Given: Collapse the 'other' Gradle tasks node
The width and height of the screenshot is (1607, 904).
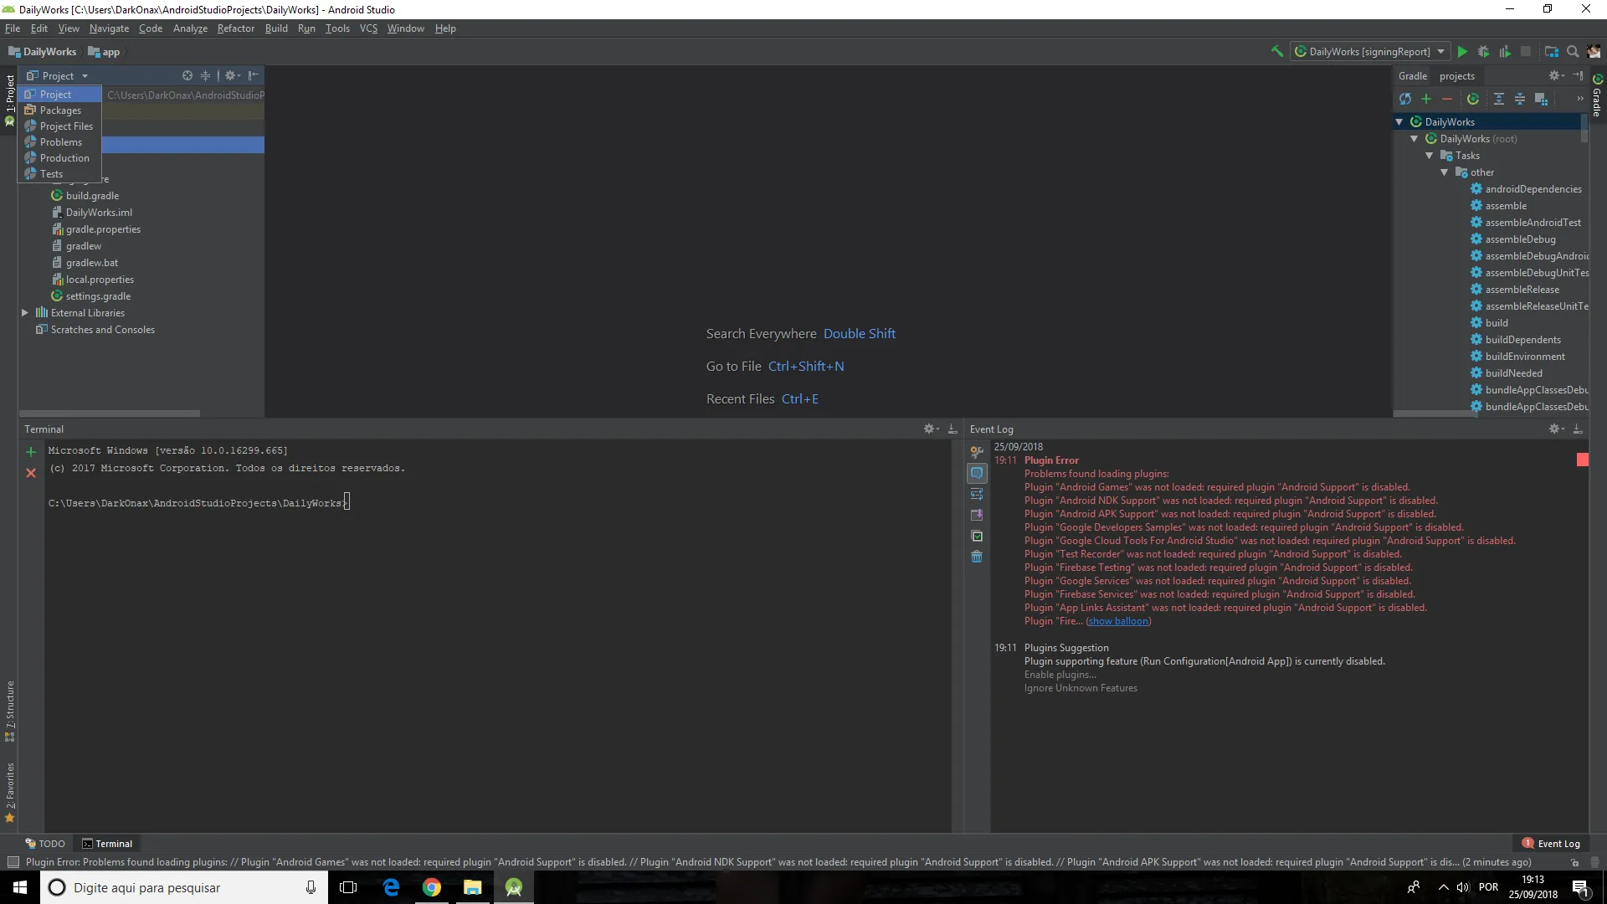Looking at the screenshot, I should click(1445, 172).
